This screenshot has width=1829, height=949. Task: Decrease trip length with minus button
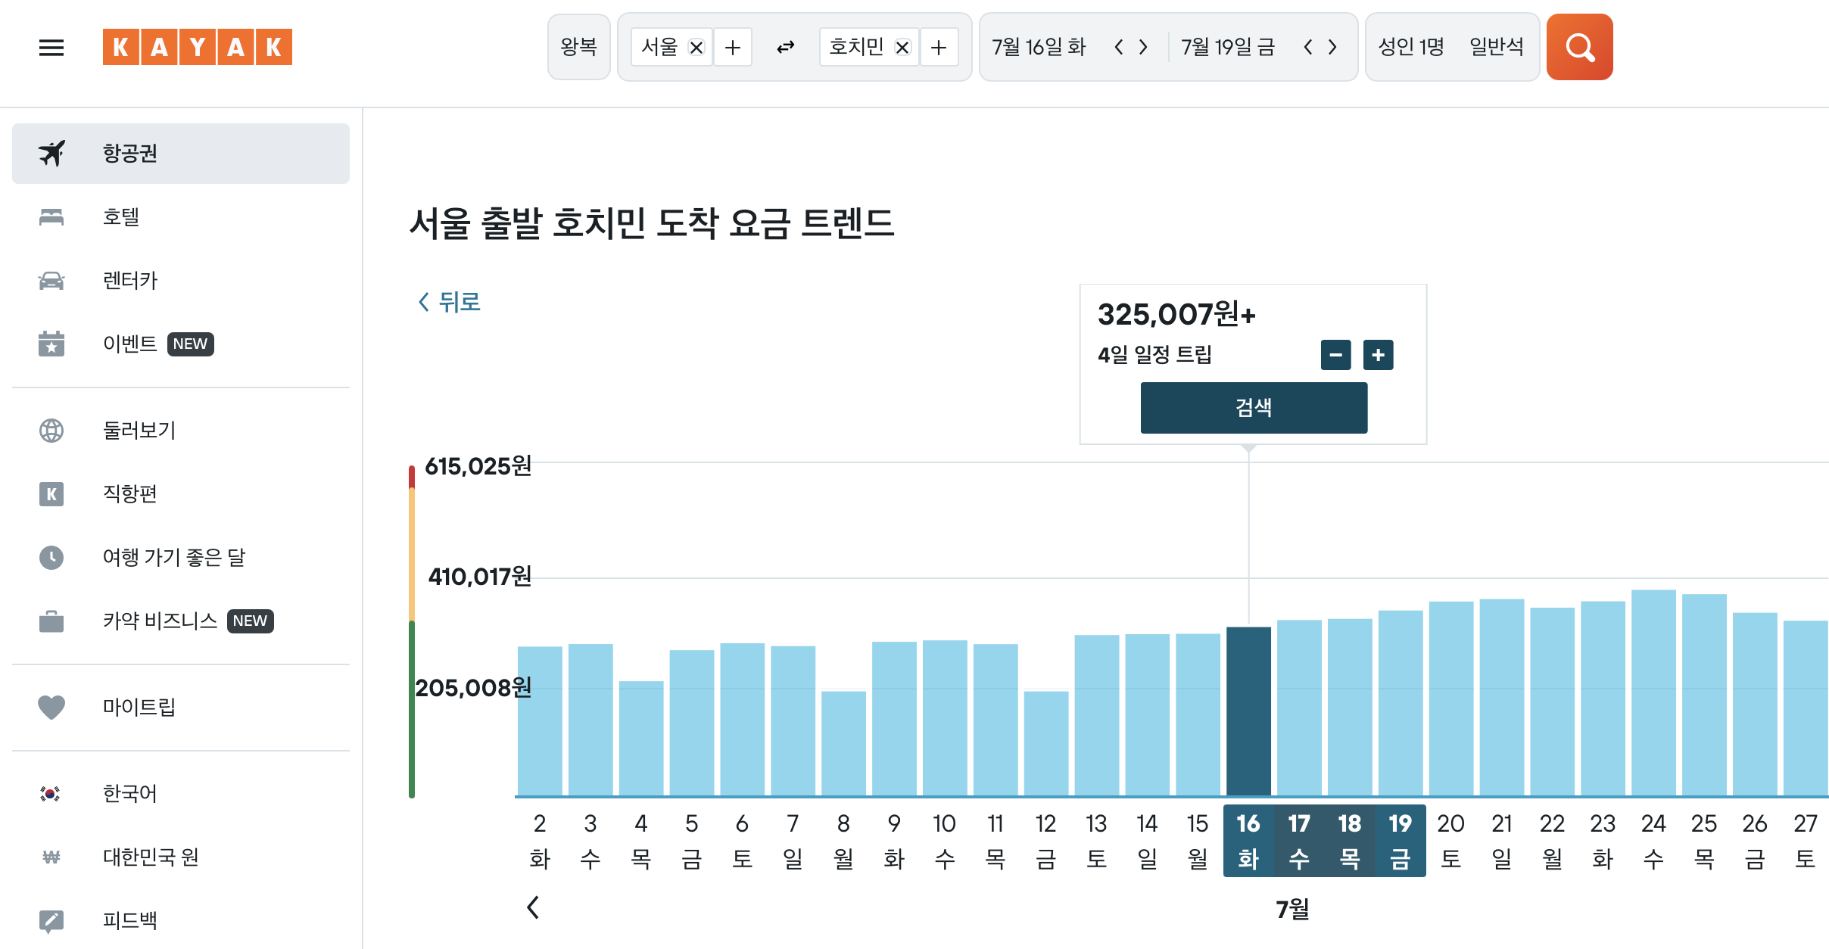(1335, 355)
